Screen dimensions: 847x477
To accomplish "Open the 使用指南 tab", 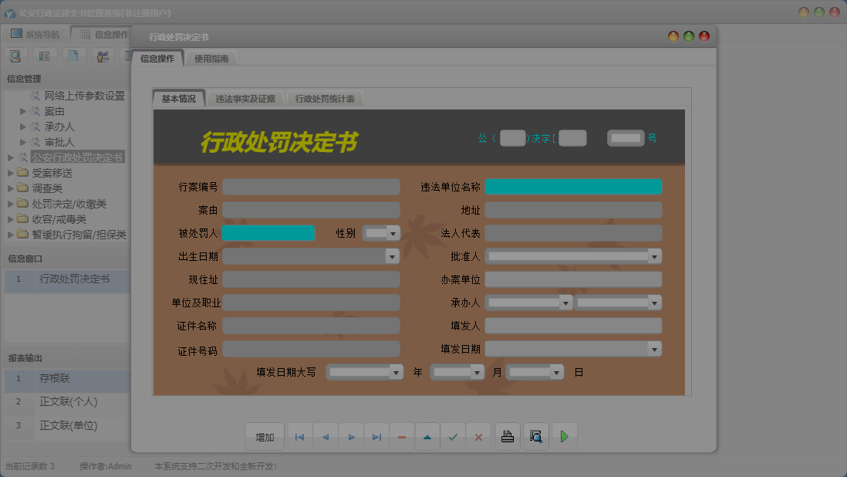I will (211, 59).
